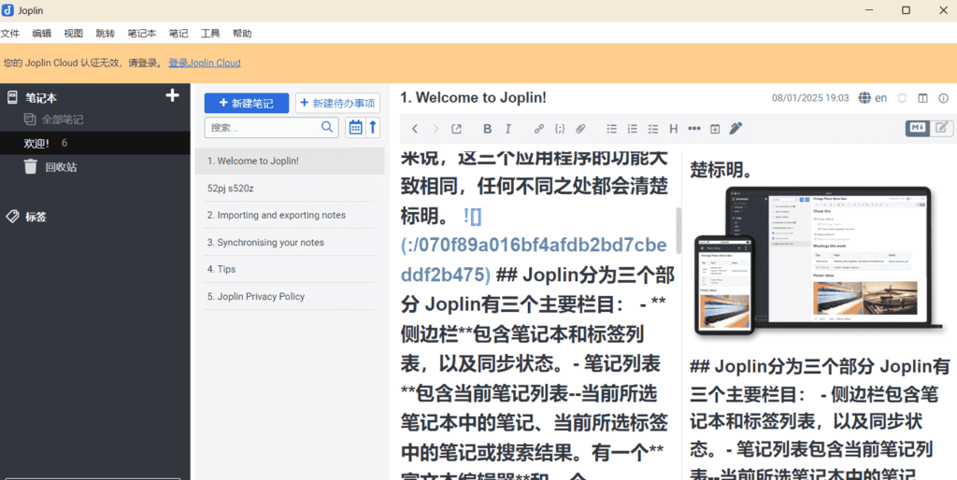Reverse the note sort order arrow
The width and height of the screenshot is (957, 480).
pos(373,128)
